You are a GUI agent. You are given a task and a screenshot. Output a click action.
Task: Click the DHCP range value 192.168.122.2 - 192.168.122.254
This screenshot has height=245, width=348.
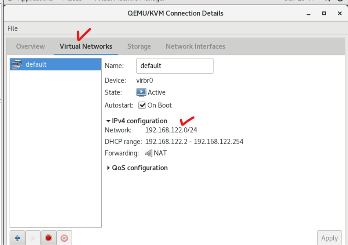(194, 142)
